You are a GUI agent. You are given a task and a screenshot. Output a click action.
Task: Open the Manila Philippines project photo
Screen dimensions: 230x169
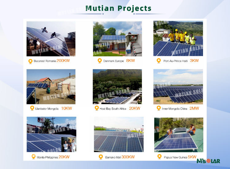[x=52, y=135]
